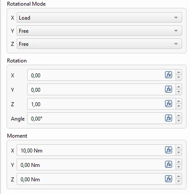The height and width of the screenshot is (194, 190).
Task: Decrease Moment Y value with down arrow
Action: tap(179, 167)
